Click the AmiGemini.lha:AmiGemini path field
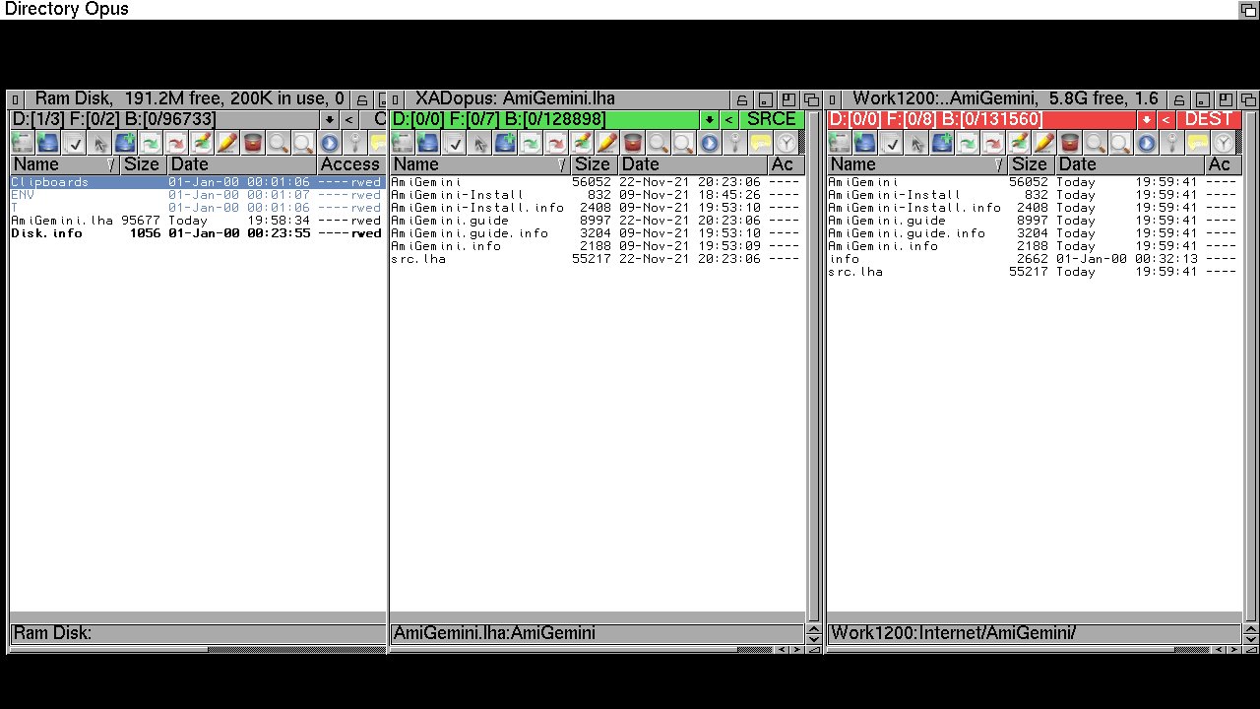The height and width of the screenshot is (709, 1260). pos(597,633)
